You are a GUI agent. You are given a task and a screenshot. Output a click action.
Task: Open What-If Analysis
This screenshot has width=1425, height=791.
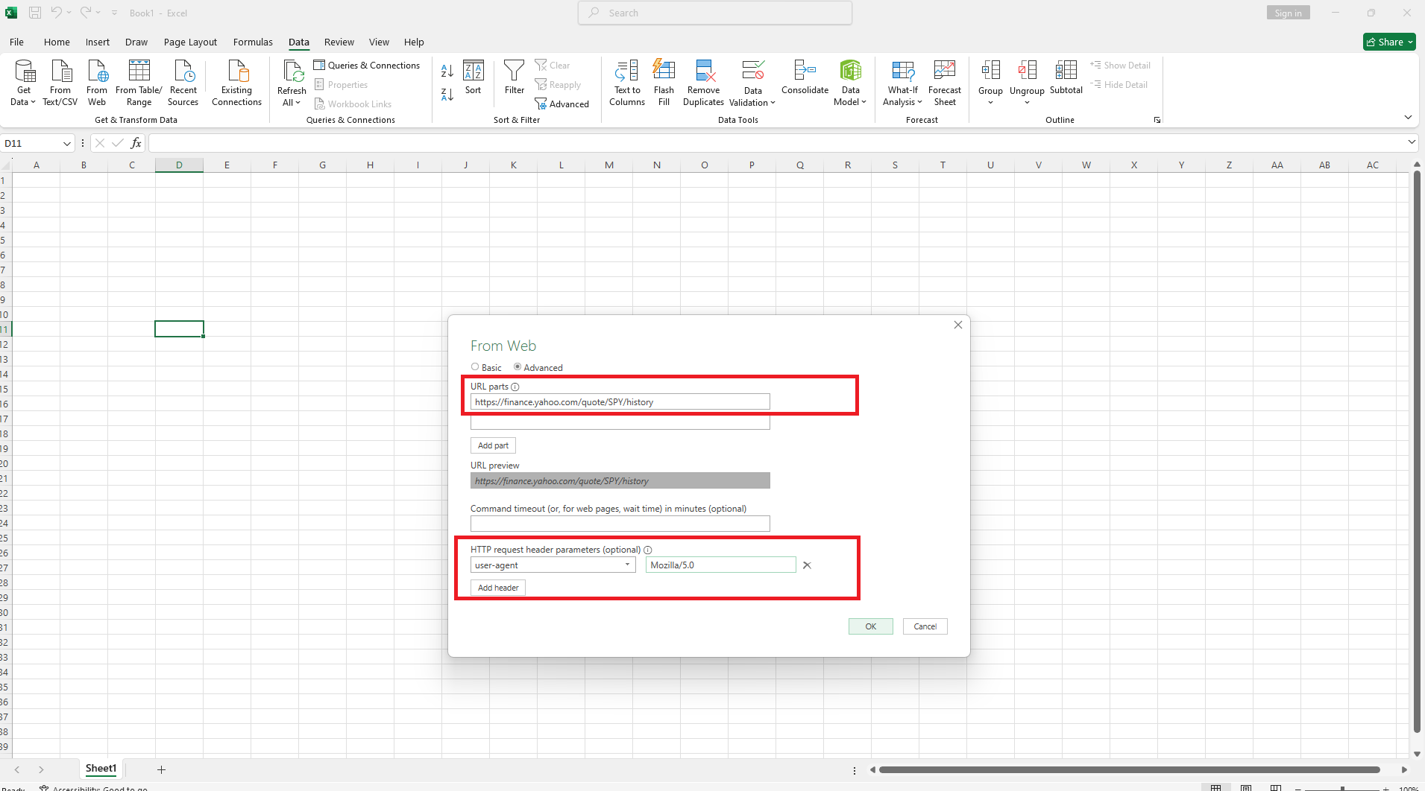[902, 83]
